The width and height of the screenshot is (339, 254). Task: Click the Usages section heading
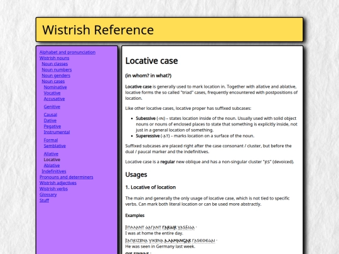point(136,175)
